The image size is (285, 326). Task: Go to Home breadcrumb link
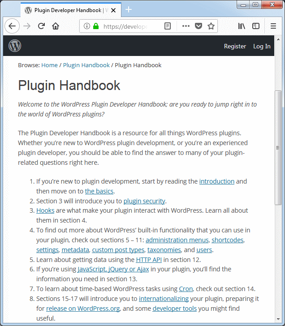tap(49, 65)
